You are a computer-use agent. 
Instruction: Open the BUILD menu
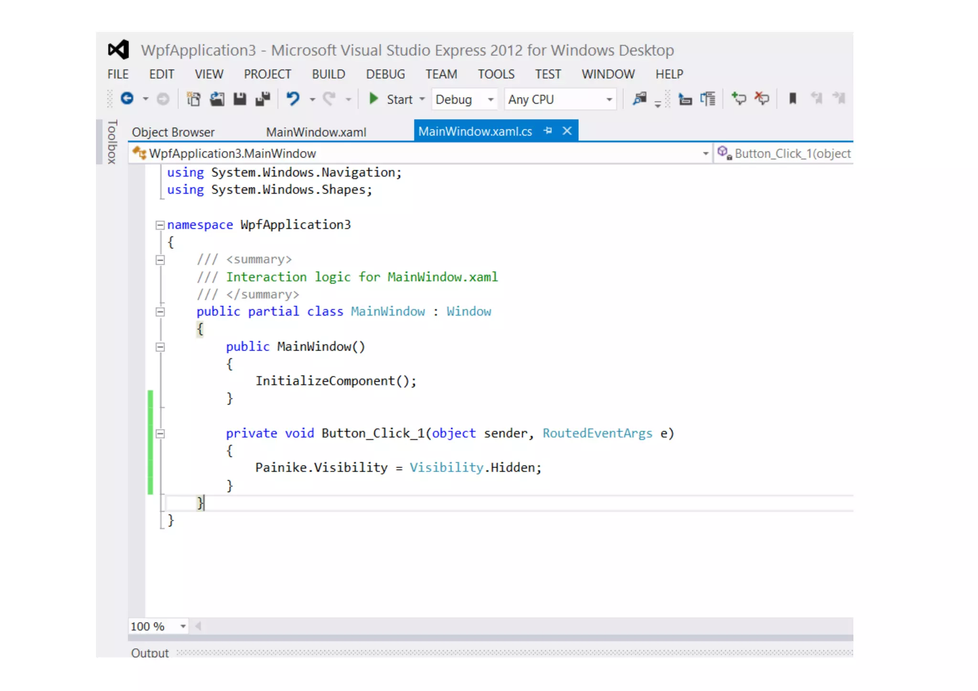point(329,74)
